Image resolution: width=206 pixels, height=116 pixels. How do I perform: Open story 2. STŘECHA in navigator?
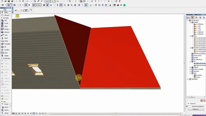click(199, 24)
